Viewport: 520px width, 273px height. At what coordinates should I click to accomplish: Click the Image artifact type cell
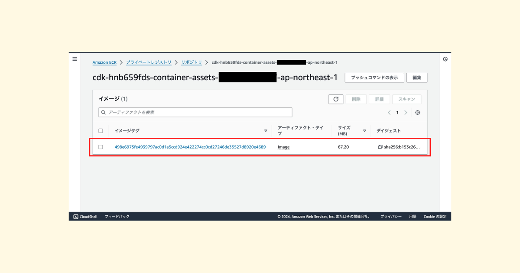tap(283, 147)
